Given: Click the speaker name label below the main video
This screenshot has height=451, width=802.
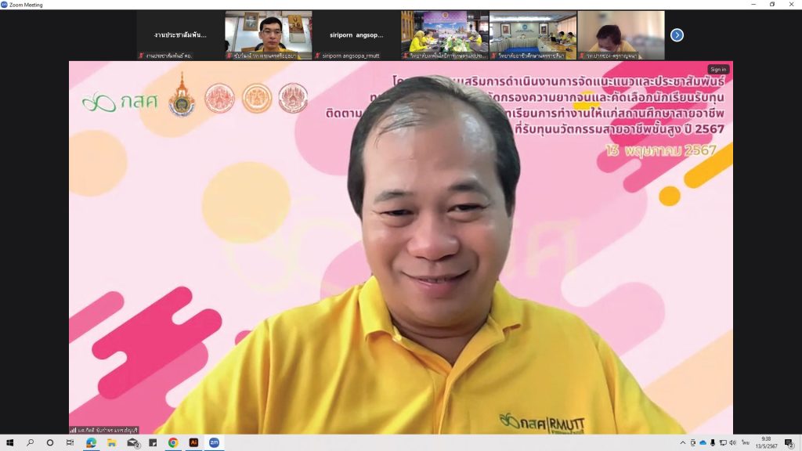Looking at the screenshot, I should click(x=106, y=430).
